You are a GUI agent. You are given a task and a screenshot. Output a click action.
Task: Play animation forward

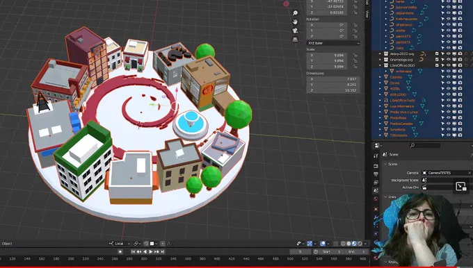151,252
